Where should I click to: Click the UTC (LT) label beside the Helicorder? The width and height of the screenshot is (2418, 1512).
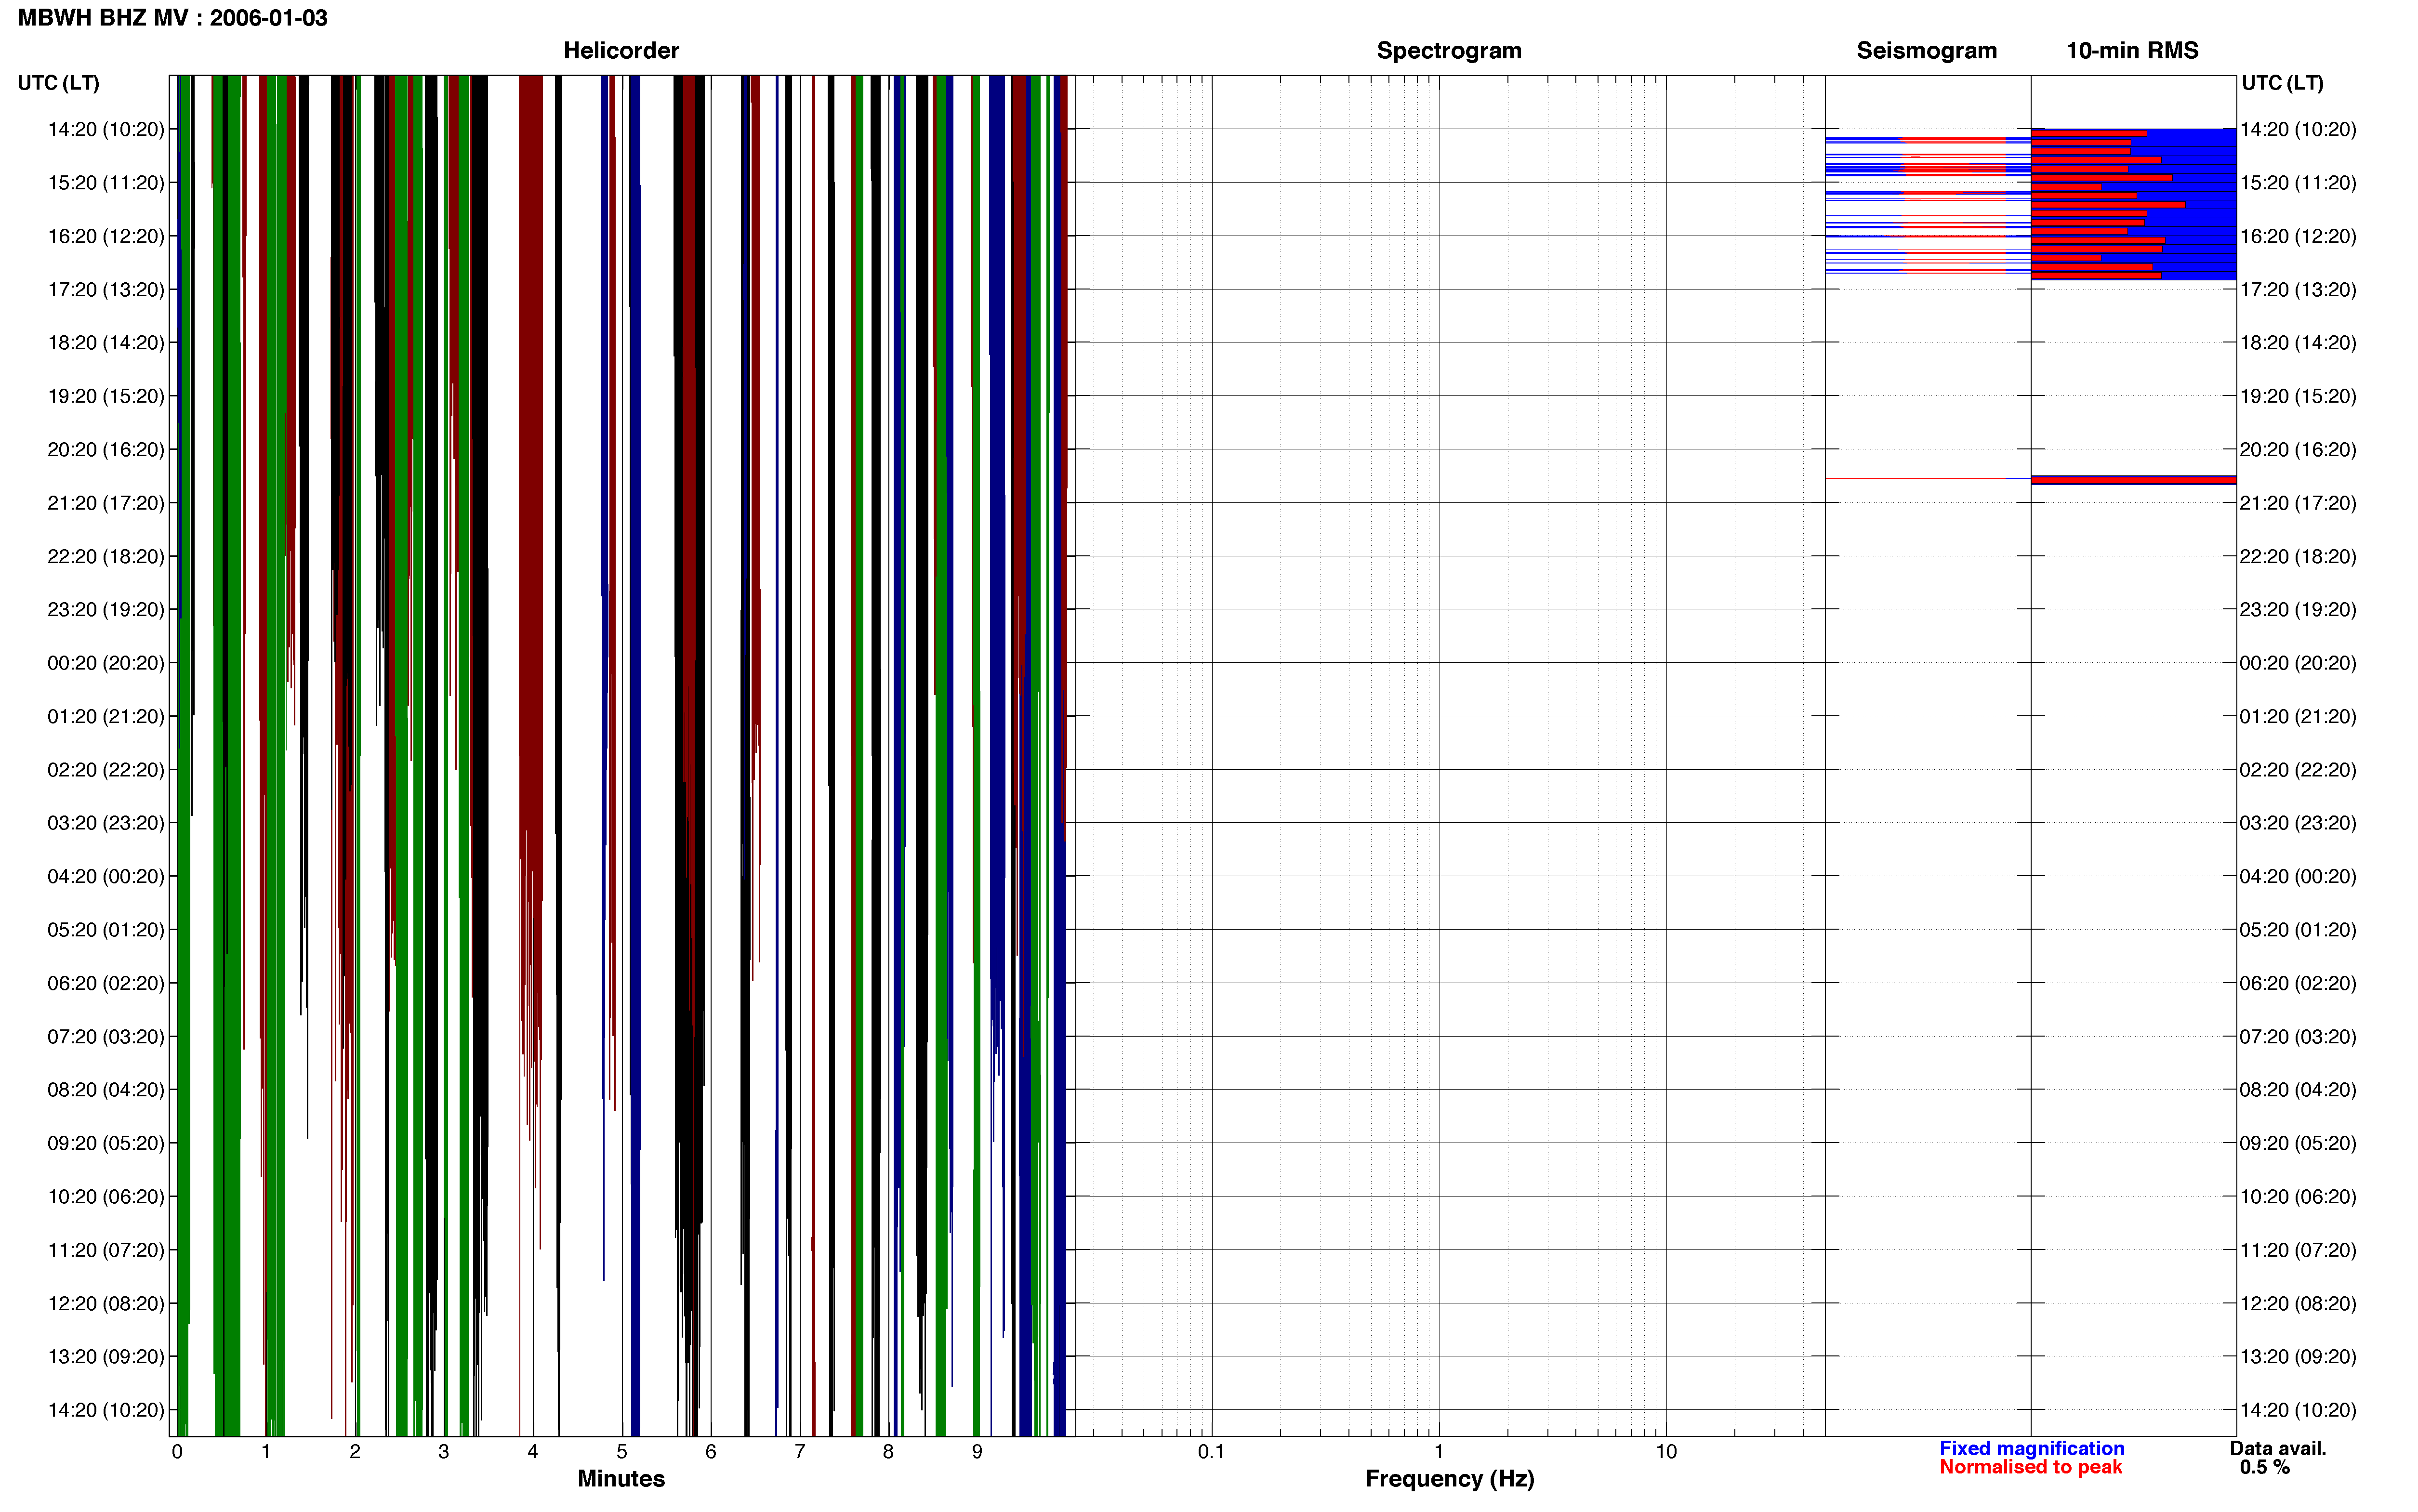pyautogui.click(x=58, y=83)
